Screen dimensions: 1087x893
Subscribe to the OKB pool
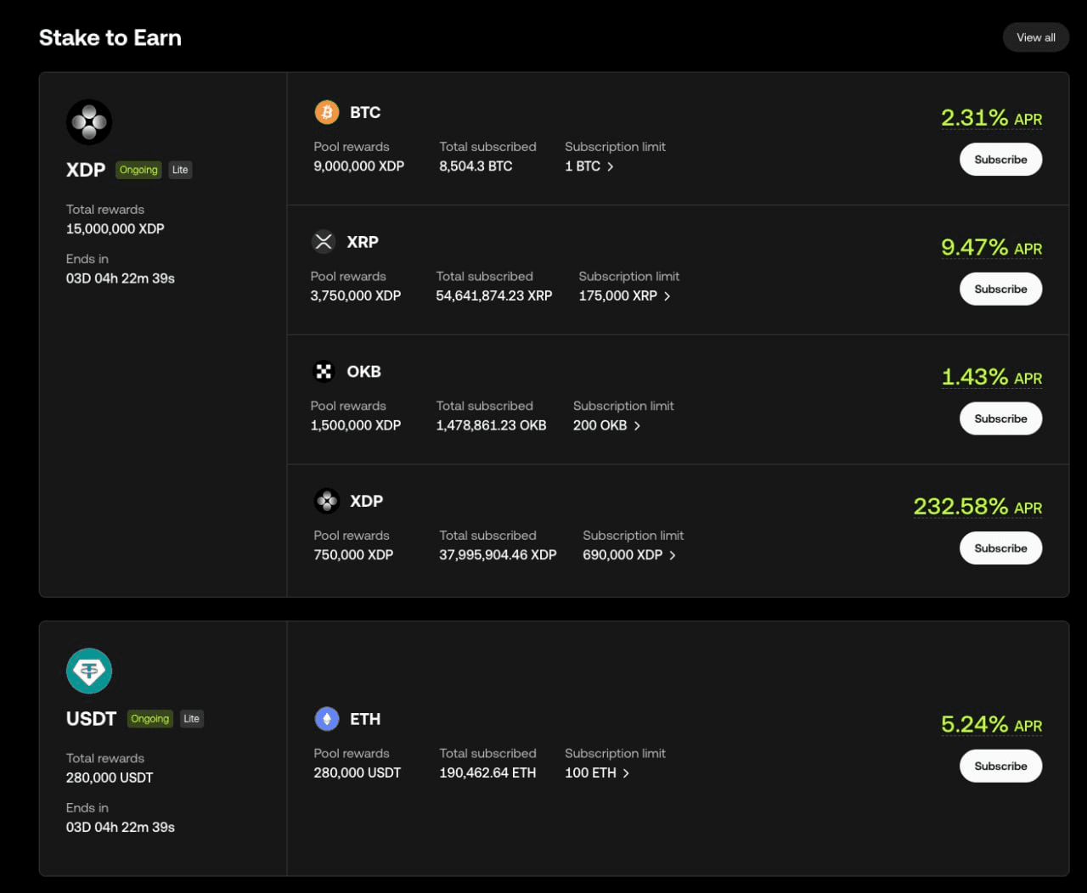(x=1000, y=418)
